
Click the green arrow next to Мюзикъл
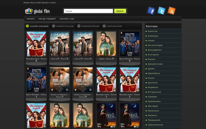pyautogui.click(x=146, y=115)
